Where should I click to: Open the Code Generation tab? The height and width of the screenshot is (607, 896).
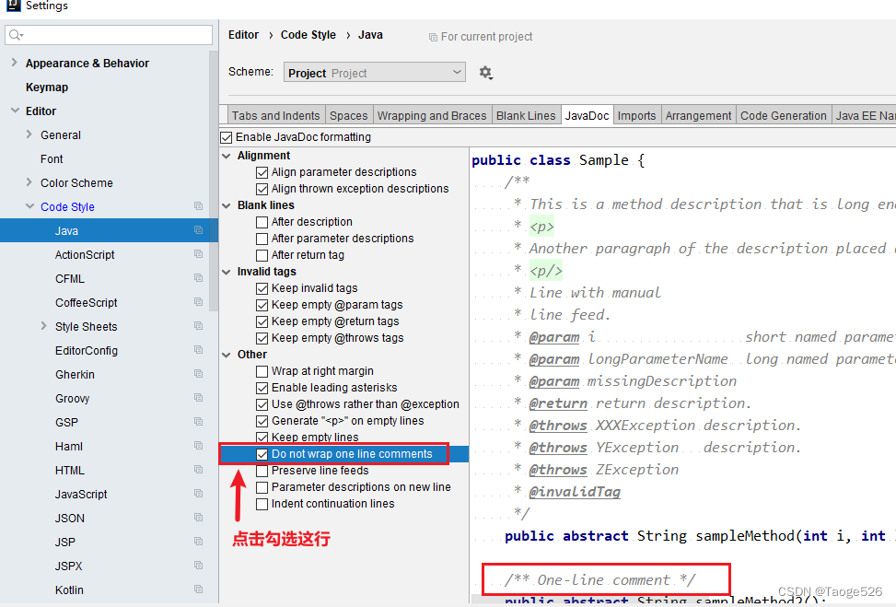click(784, 115)
